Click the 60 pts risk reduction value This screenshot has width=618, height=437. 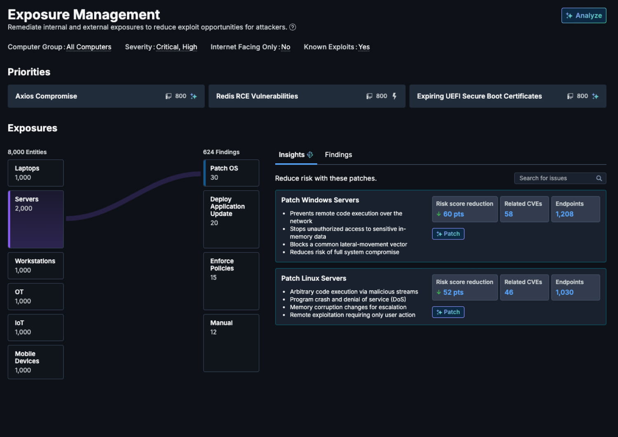pyautogui.click(x=454, y=214)
